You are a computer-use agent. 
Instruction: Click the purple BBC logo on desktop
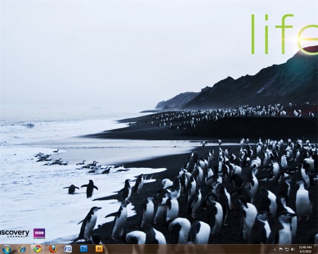click(x=39, y=233)
